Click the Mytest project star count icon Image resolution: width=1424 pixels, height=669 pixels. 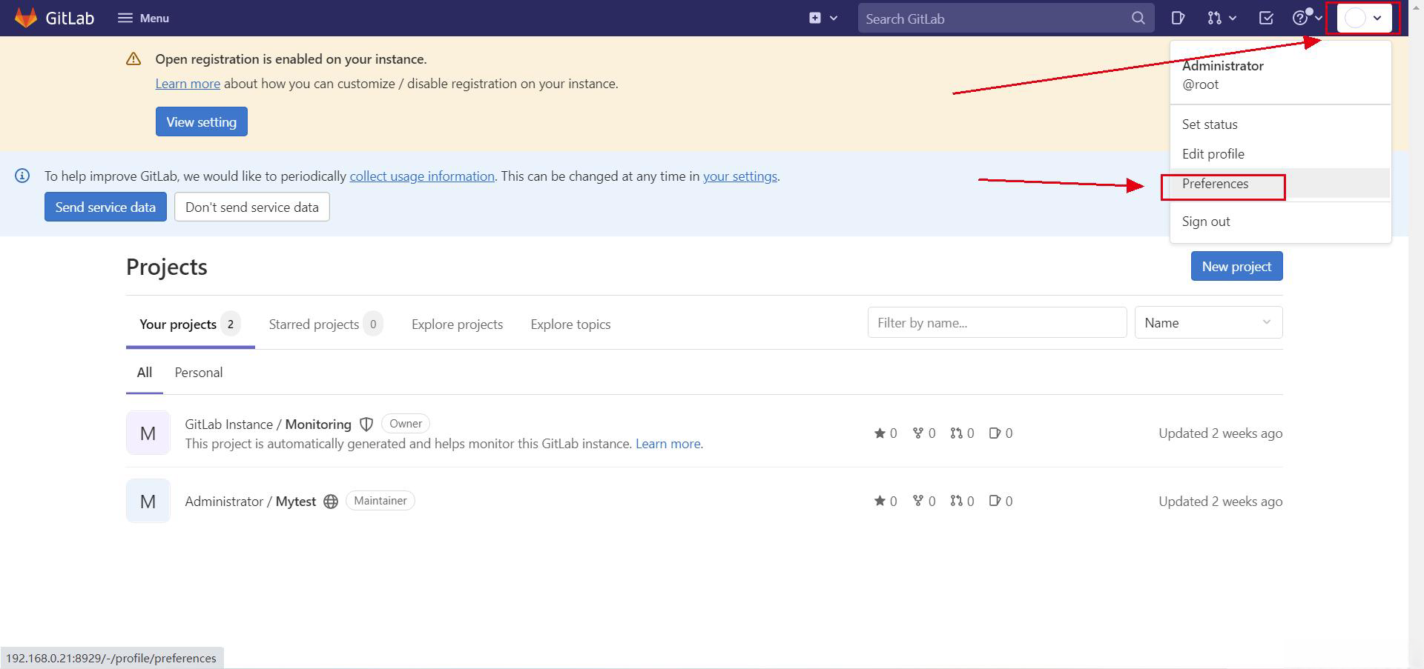880,502
